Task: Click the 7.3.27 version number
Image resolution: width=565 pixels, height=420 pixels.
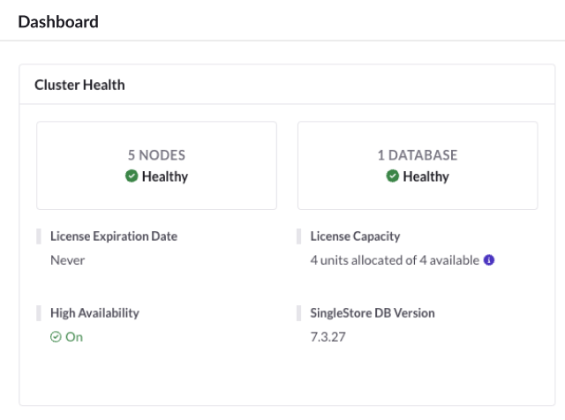Action: pos(328,337)
